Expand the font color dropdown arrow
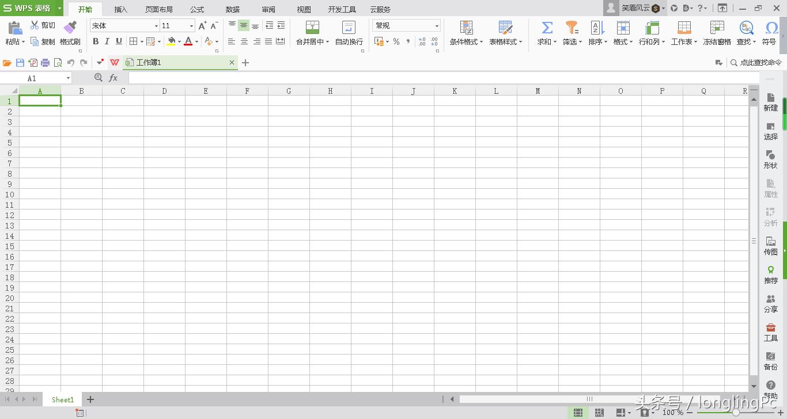The height and width of the screenshot is (419, 787). [x=196, y=42]
